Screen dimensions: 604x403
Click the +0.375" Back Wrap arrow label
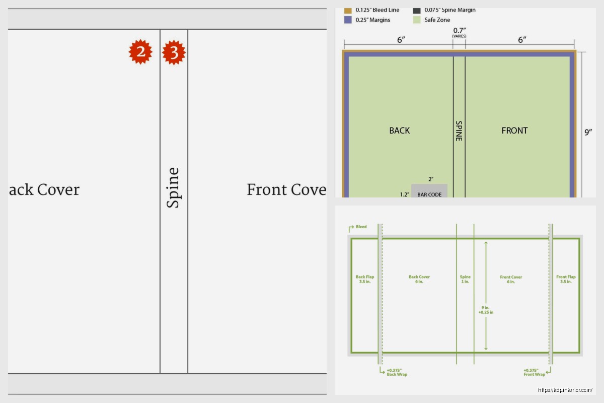(396, 372)
